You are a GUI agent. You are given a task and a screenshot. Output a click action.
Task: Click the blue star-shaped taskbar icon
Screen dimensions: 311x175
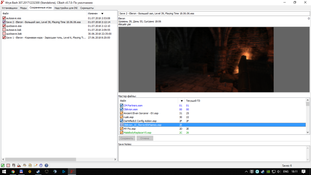pyautogui.click(x=63, y=172)
